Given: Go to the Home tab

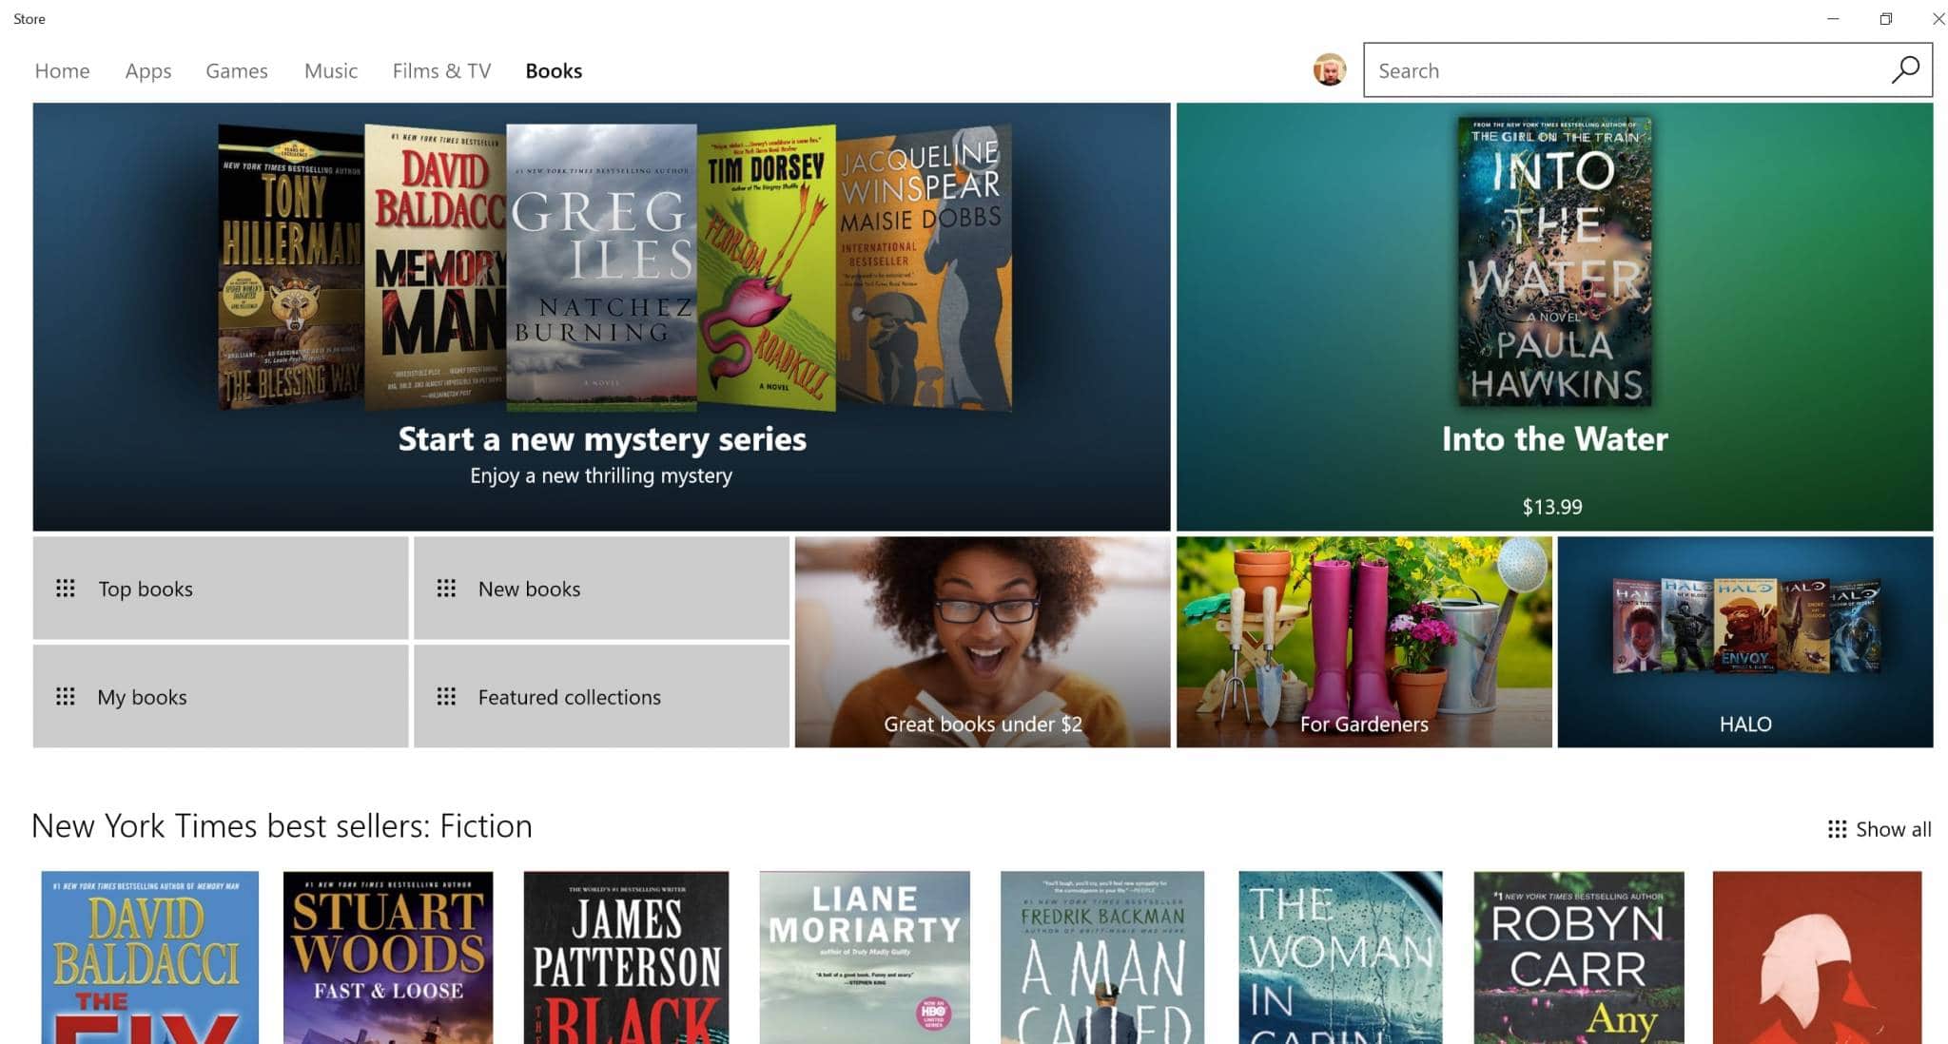Looking at the screenshot, I should (62, 70).
